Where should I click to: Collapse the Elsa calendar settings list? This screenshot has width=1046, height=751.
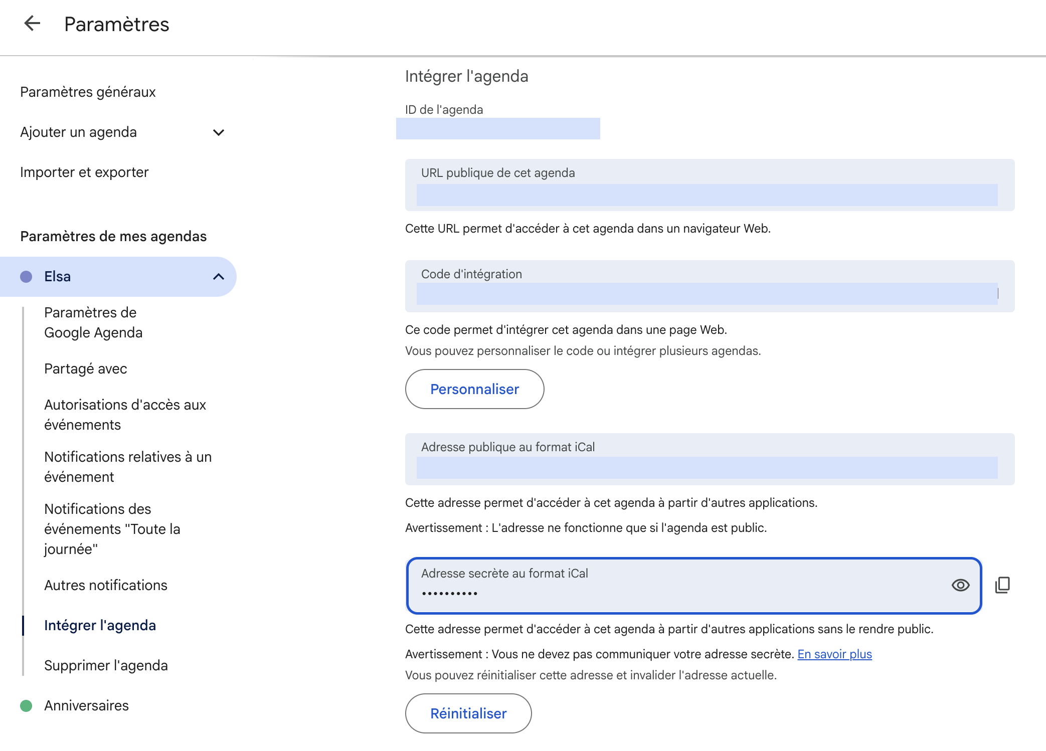[218, 277]
